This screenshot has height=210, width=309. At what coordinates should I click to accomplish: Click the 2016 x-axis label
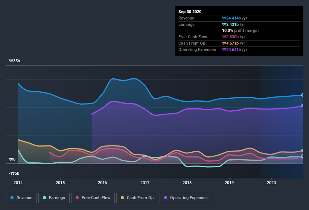pyautogui.click(x=102, y=183)
